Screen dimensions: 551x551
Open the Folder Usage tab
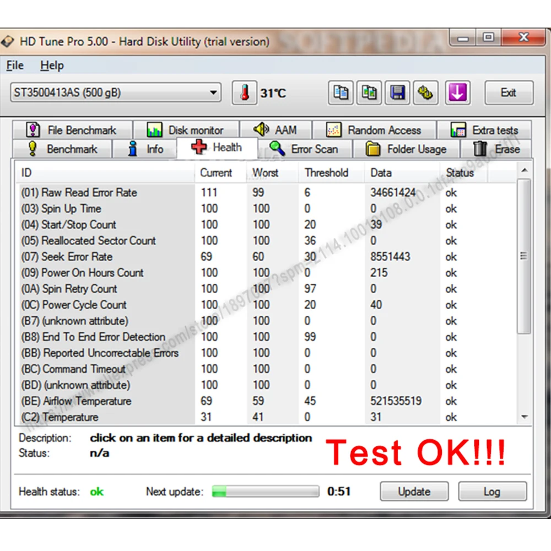(406, 149)
